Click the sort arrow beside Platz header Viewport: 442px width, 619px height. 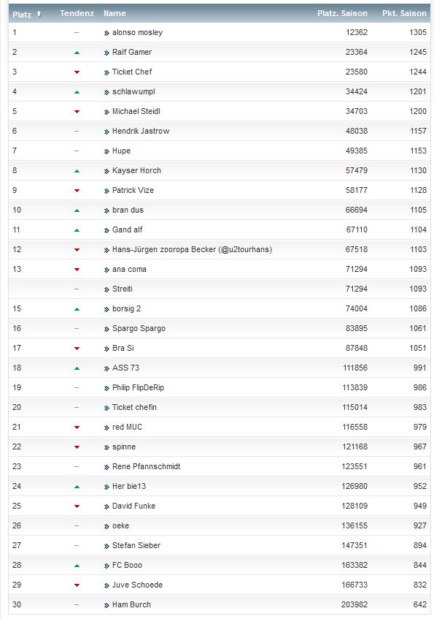[x=39, y=13]
